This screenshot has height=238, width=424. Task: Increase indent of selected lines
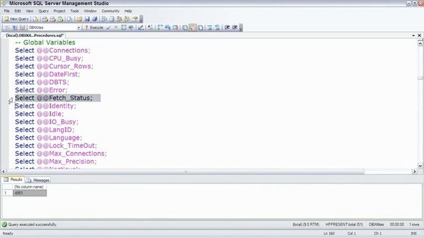(235, 28)
